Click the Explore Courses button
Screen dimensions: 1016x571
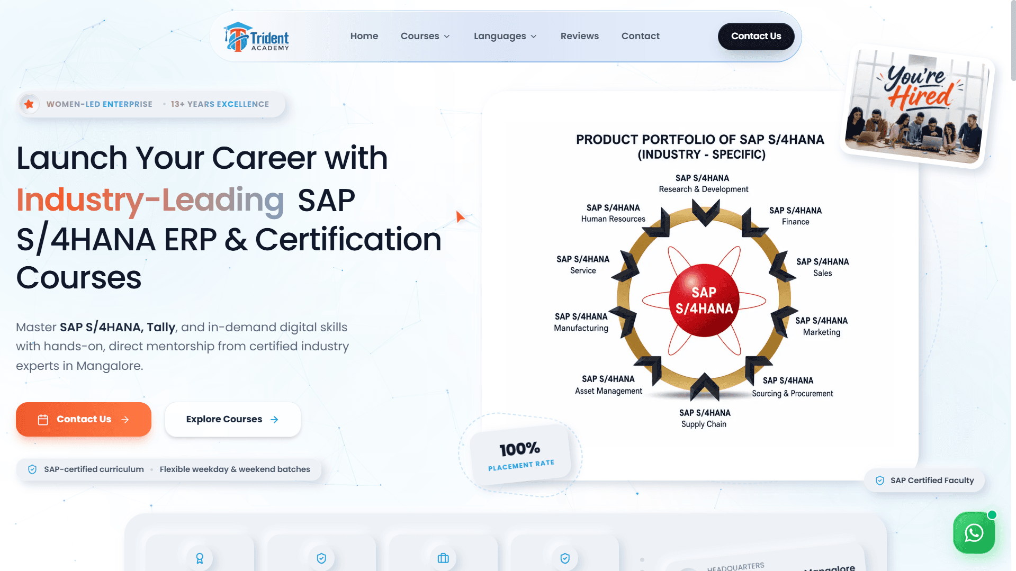pos(233,419)
